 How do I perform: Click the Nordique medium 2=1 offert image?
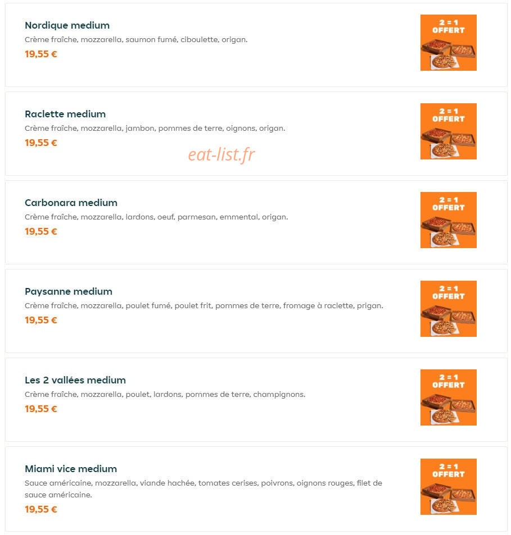coord(448,43)
